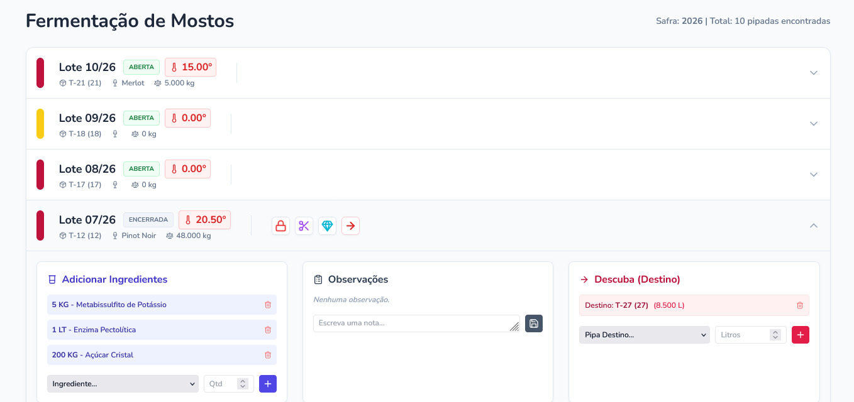Collapse the Lote 07/26 row
The height and width of the screenshot is (402, 854).
pyautogui.click(x=813, y=225)
